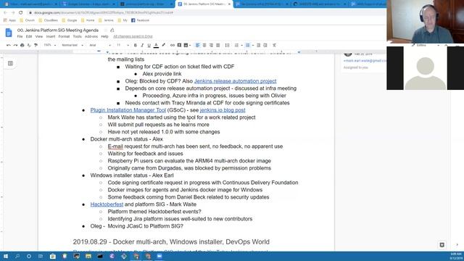464x261 pixels.
Task: Activate the paint format tool
Action: pyautogui.click(x=36, y=45)
